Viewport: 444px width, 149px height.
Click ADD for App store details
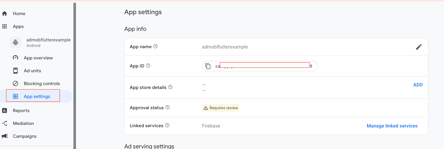[418, 85]
